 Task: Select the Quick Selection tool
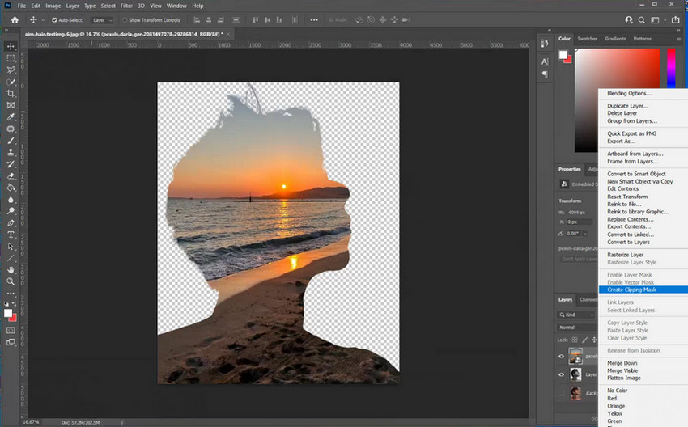click(11, 82)
